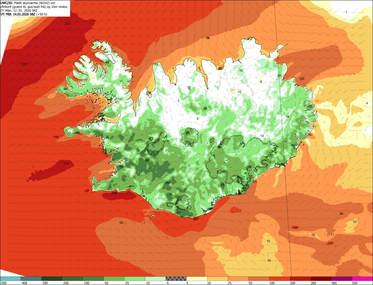Image resolution: width=373 pixels, height=285 pixels.
Task: Click the 26 value north of Iceland
Action: coord(208,38)
